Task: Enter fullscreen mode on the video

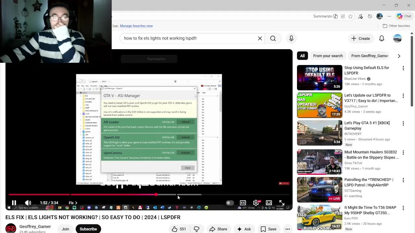Action: click(282, 203)
